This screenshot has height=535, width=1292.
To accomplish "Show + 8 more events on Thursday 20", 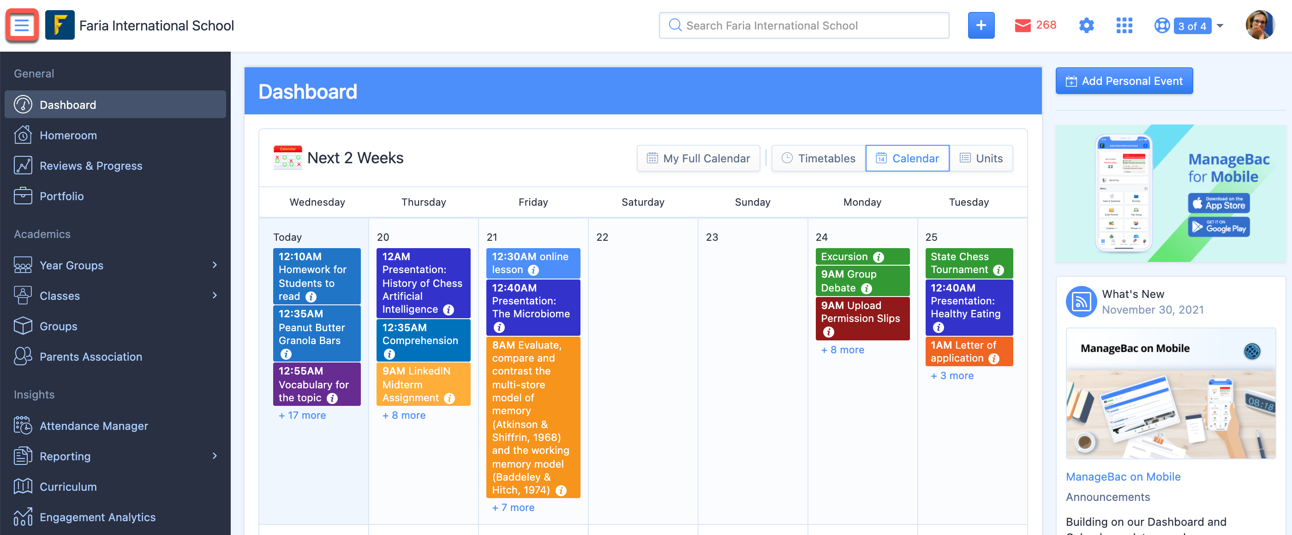I will 404,415.
